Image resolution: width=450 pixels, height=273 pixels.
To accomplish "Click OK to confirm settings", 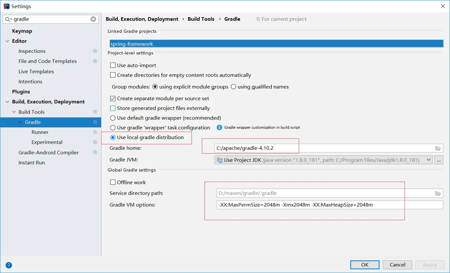I will [x=365, y=265].
